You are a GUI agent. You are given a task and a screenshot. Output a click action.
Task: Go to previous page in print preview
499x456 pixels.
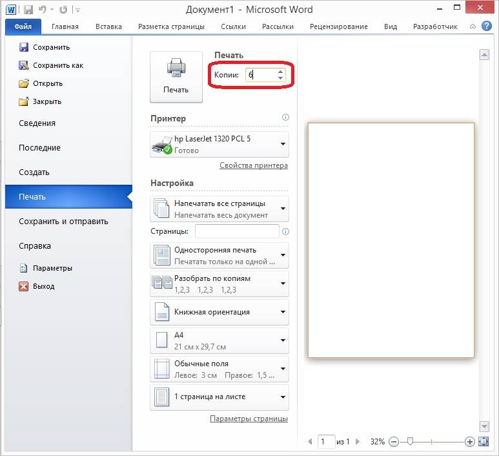[x=311, y=442]
